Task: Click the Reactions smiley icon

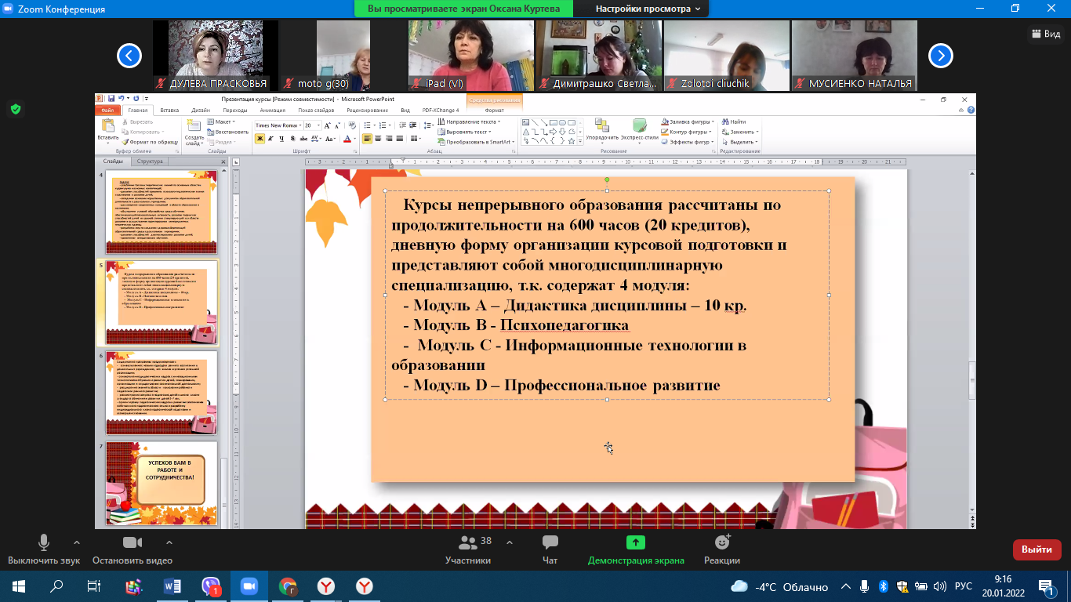Action: click(x=722, y=542)
